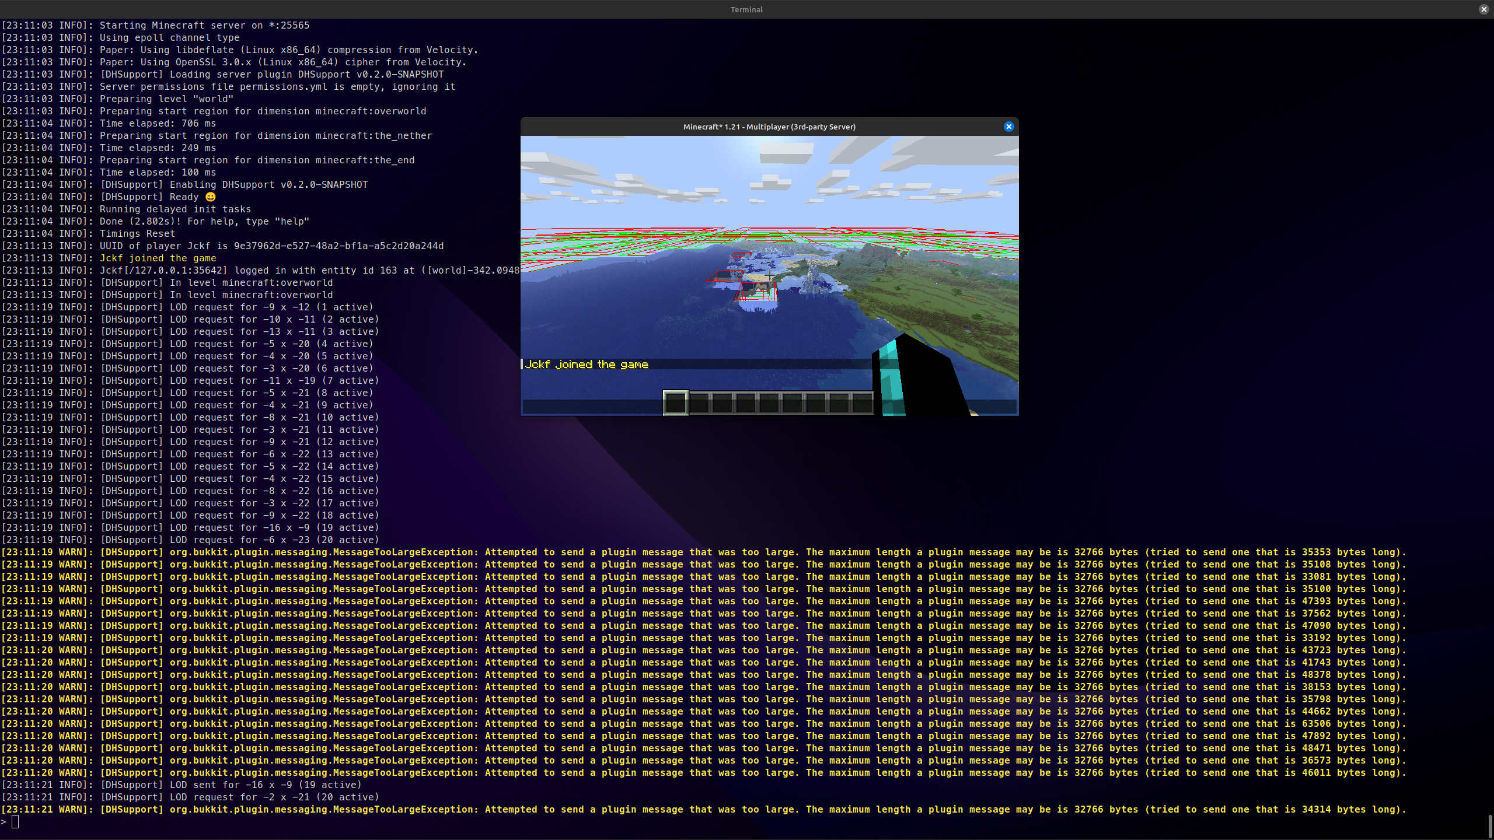The height and width of the screenshot is (840, 1494).
Task: Click 'Preparing level "world"' log line
Action: click(117, 99)
